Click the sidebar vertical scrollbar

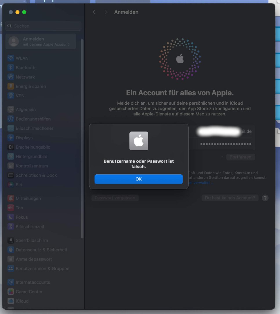pos(82,139)
